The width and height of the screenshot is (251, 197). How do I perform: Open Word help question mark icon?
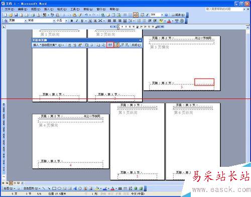tap(166, 15)
